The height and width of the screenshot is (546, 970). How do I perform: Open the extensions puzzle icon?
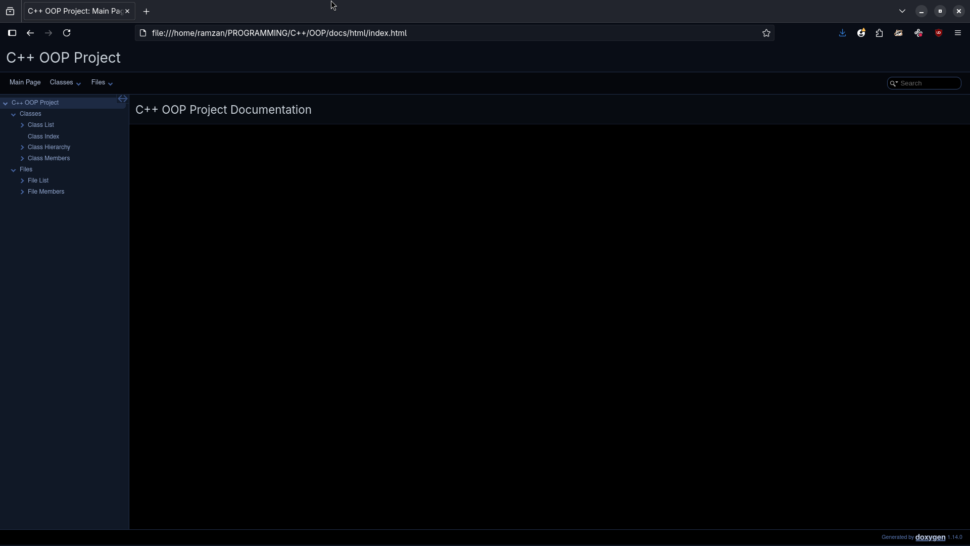(879, 33)
